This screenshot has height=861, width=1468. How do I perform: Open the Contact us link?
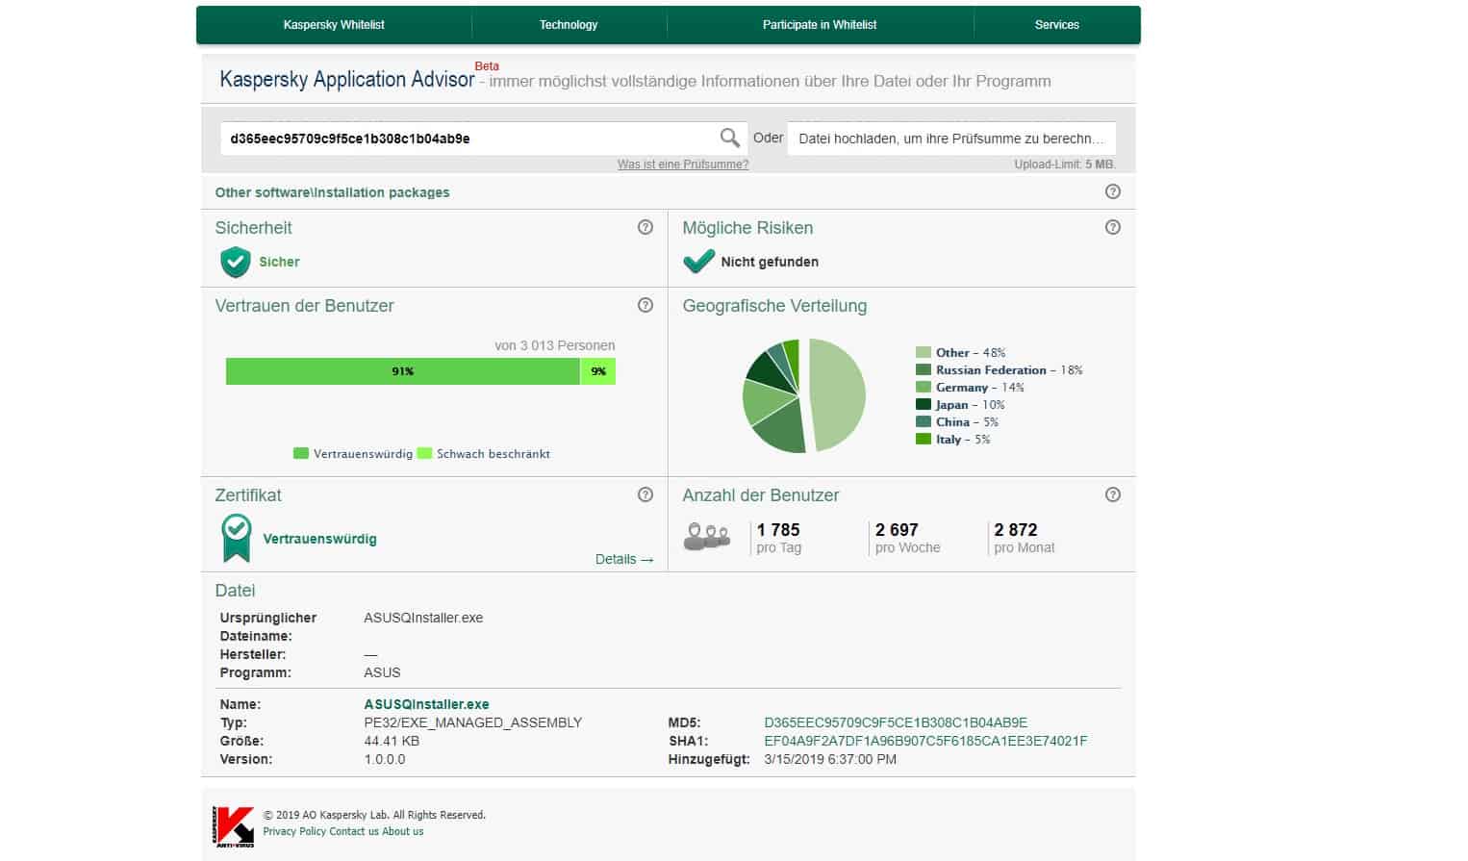pos(354,831)
